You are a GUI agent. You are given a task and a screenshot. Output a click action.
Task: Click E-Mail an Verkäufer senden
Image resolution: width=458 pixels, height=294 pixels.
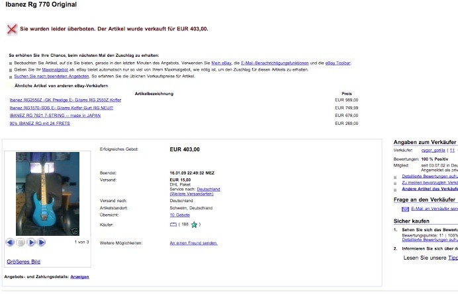(434, 209)
